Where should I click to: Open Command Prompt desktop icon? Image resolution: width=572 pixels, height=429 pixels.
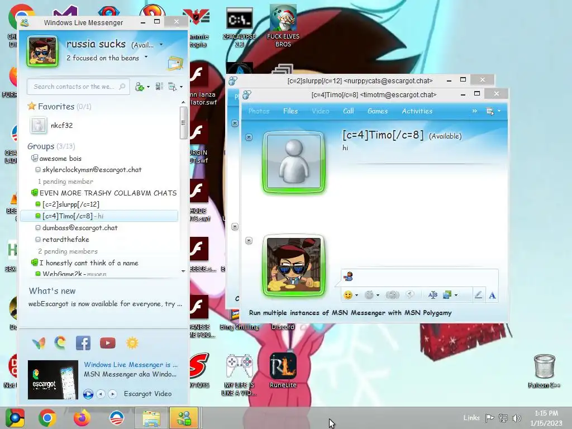[x=239, y=27]
